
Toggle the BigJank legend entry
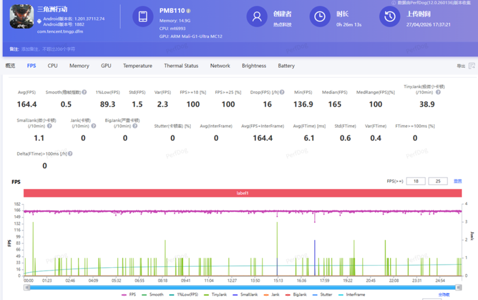point(296,295)
